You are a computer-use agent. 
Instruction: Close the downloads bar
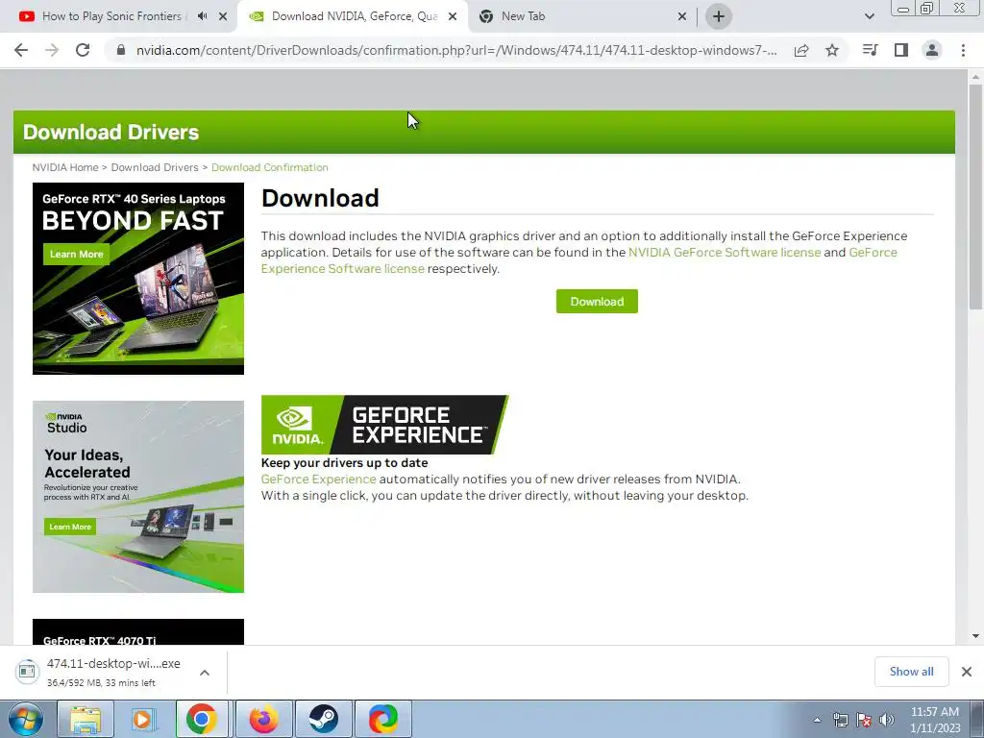[967, 672]
